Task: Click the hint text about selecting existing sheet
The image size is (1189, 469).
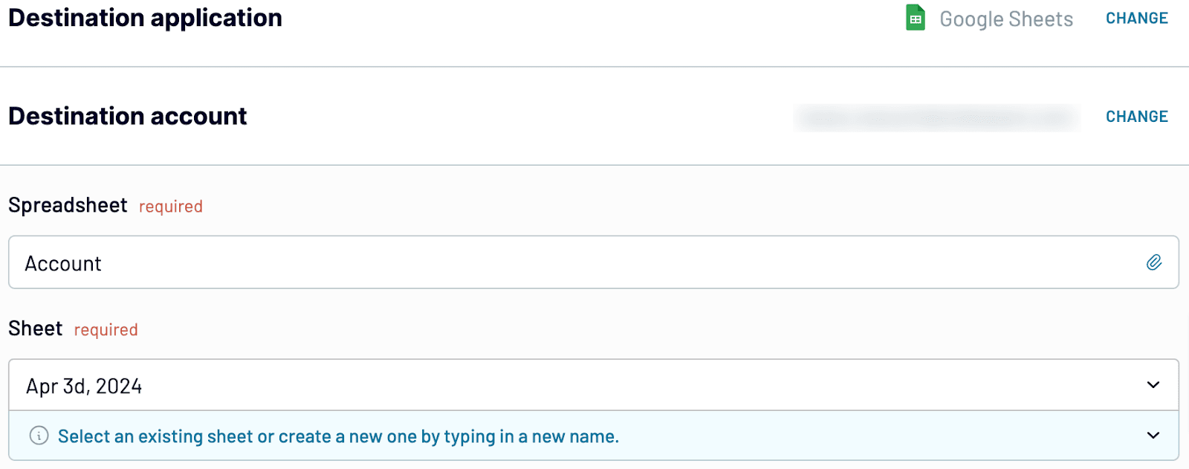Action: point(338,436)
